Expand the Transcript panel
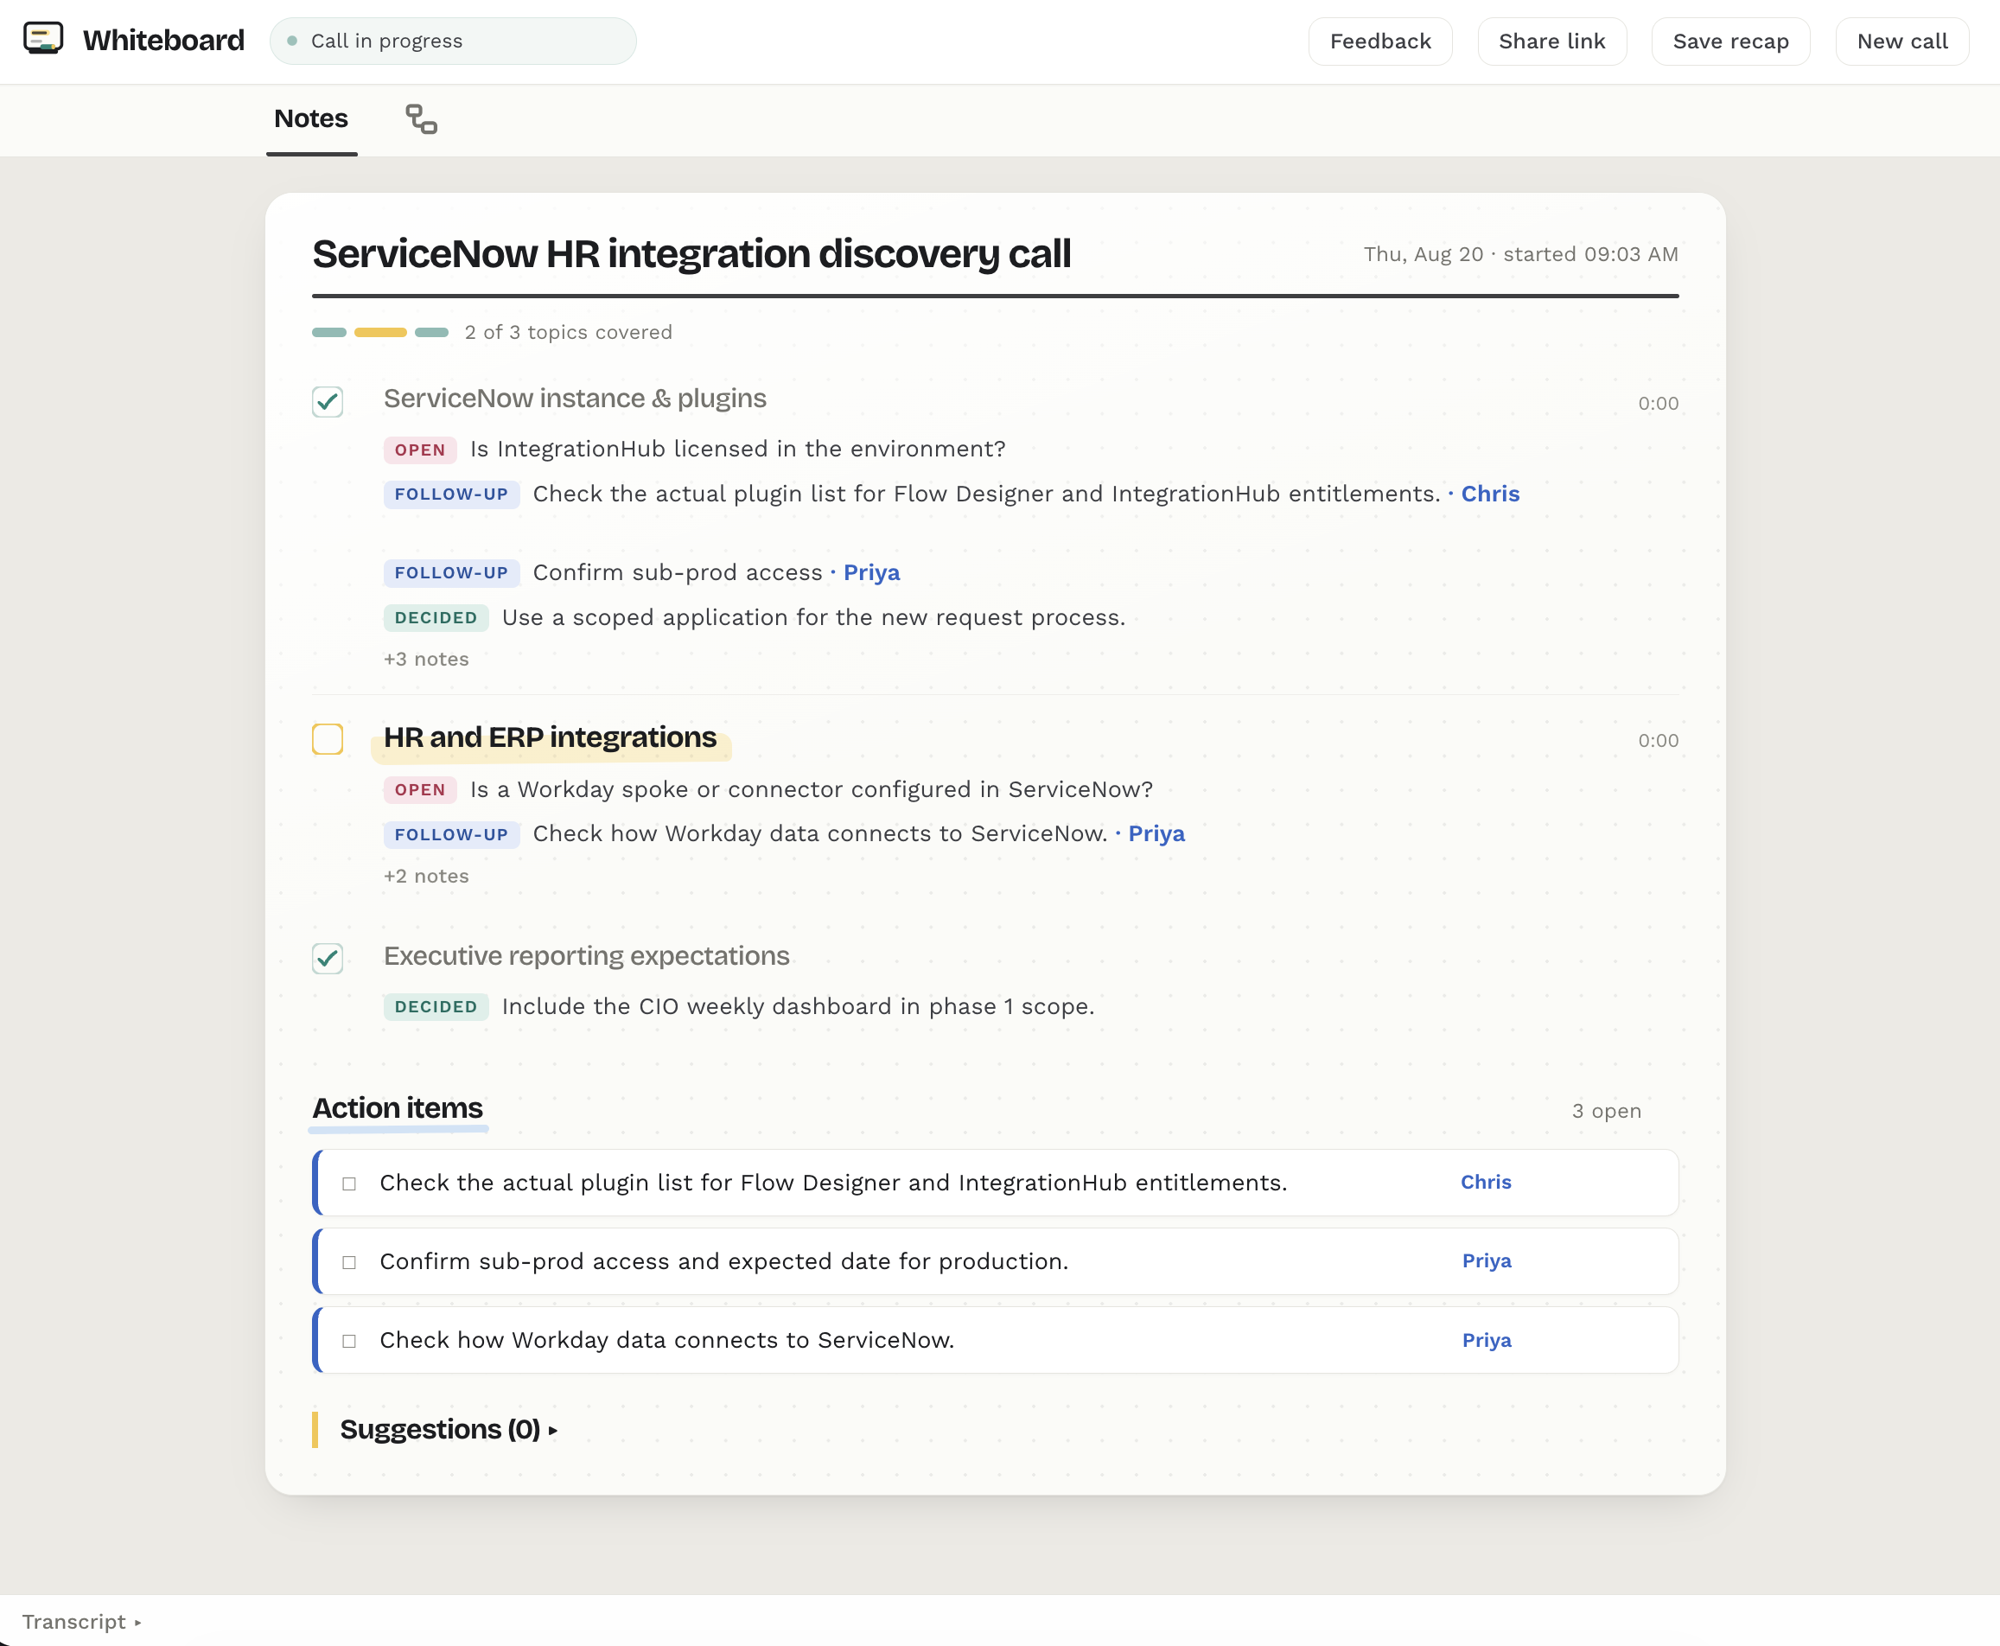This screenshot has width=2000, height=1646. tap(81, 1621)
